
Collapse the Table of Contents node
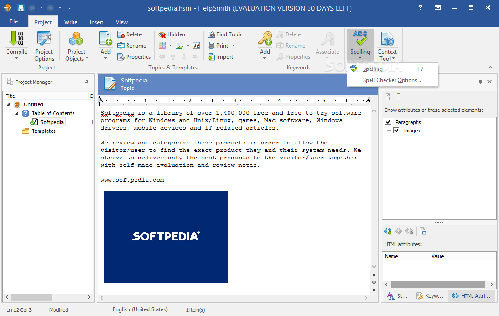[x=17, y=113]
